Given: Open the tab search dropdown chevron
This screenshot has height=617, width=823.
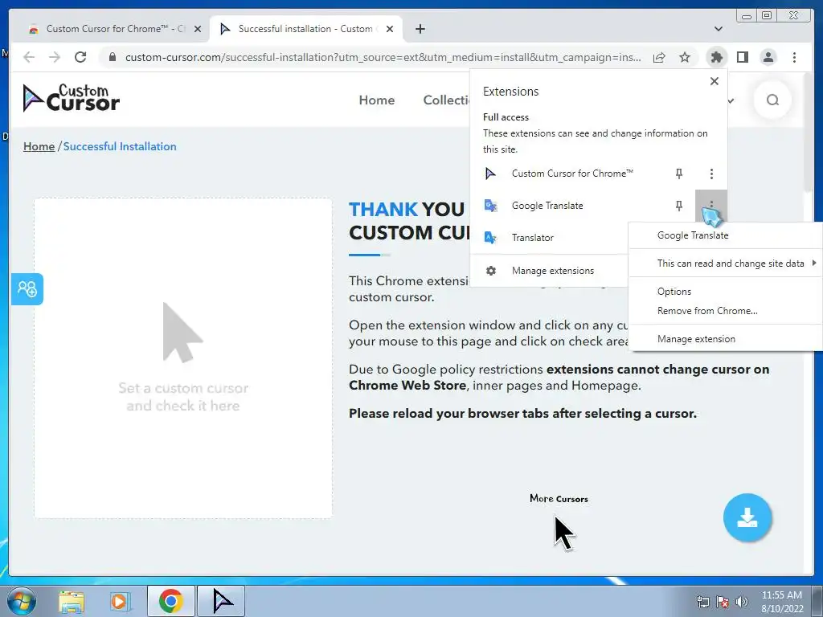Looking at the screenshot, I should tap(719, 29).
